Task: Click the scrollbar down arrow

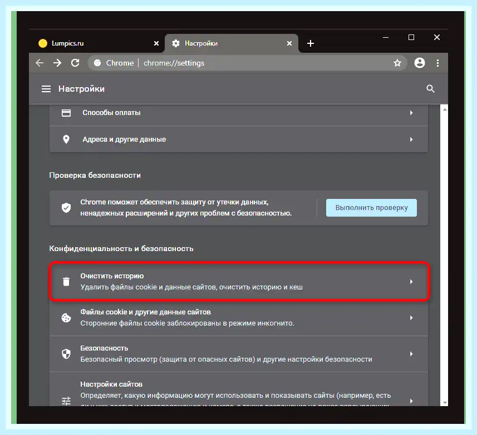Action: (445, 403)
